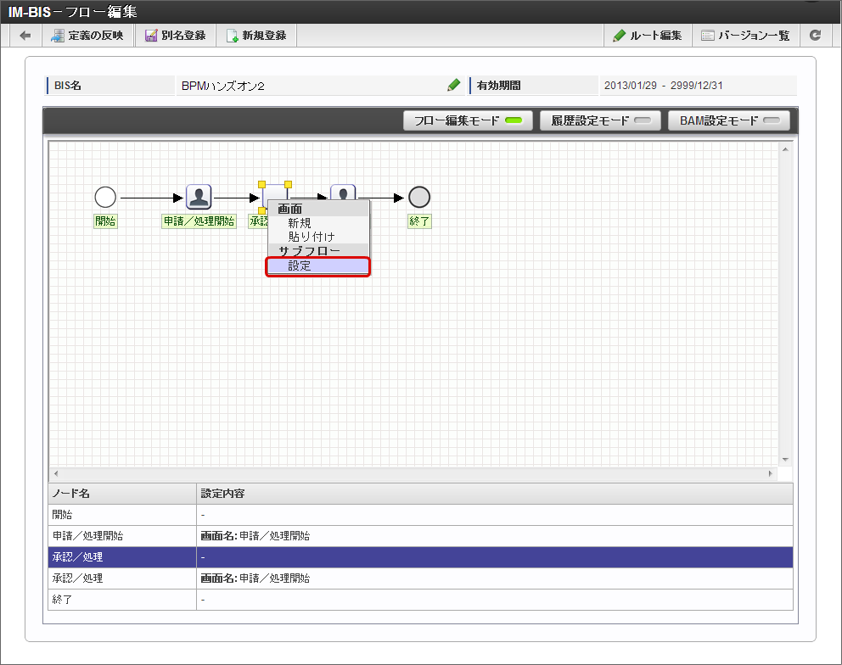
Task: Click the 開始 node label
Action: point(105,221)
